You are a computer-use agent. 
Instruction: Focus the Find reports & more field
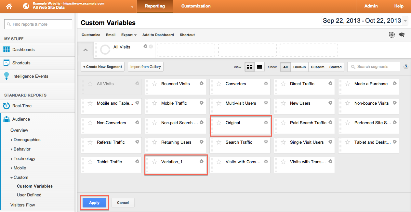(x=38, y=24)
